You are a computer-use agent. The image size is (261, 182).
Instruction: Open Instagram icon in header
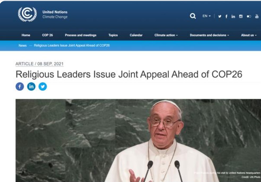pos(241,16)
